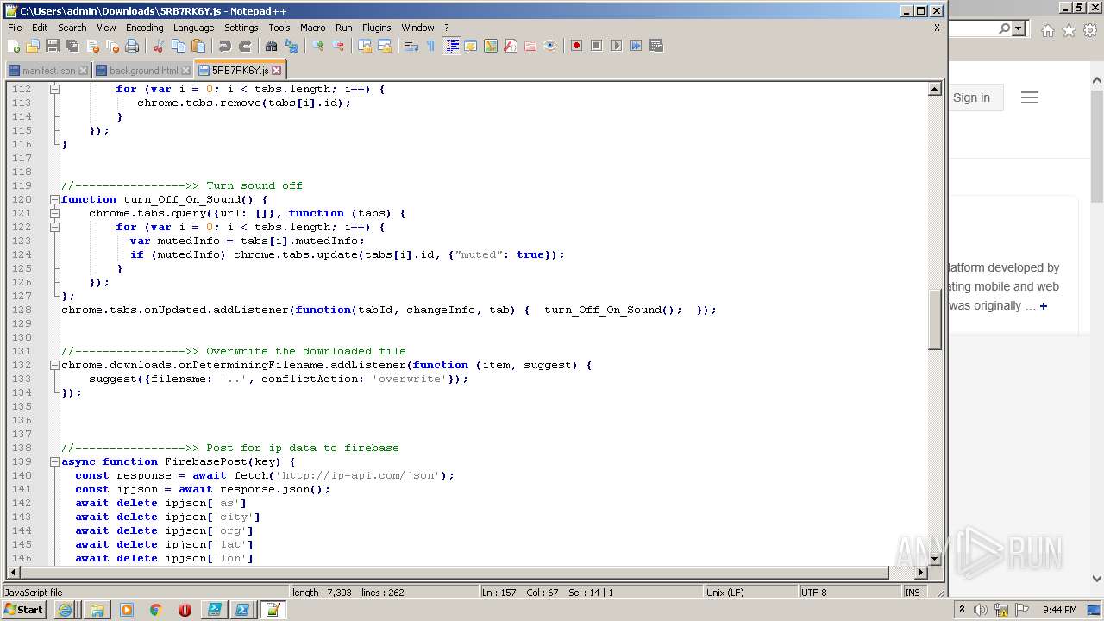This screenshot has height=621, width=1104.
Task: Open the Macro menu
Action: click(x=312, y=28)
